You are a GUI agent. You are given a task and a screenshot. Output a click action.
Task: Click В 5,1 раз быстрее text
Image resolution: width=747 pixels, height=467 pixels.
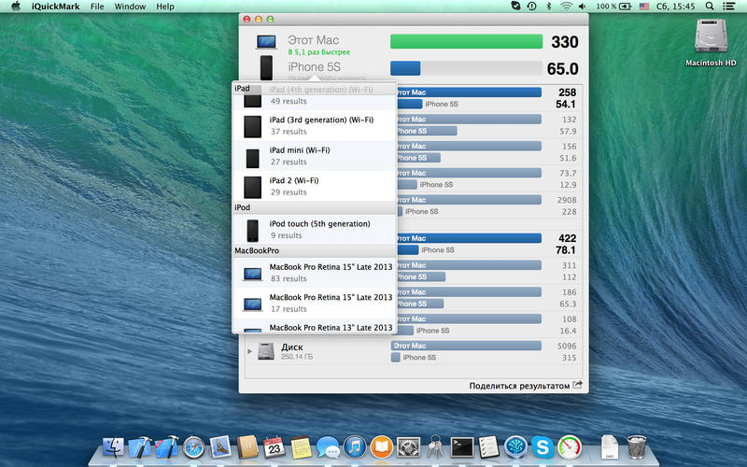click(319, 52)
